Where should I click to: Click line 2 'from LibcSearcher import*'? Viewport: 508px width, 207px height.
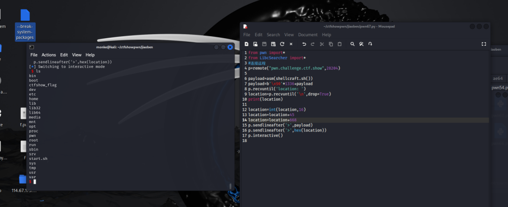coord(277,58)
